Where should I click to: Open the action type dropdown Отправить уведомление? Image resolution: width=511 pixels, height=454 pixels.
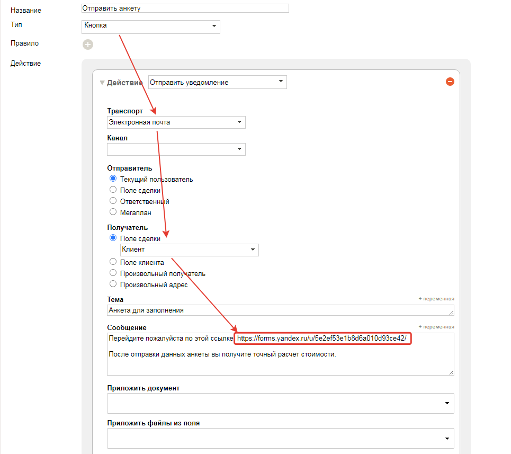[x=217, y=82]
